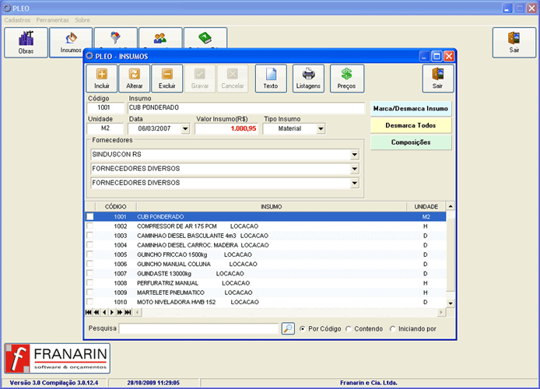This screenshot has height=389, width=540.
Task: Check the box for row 1001
Action: (90, 216)
